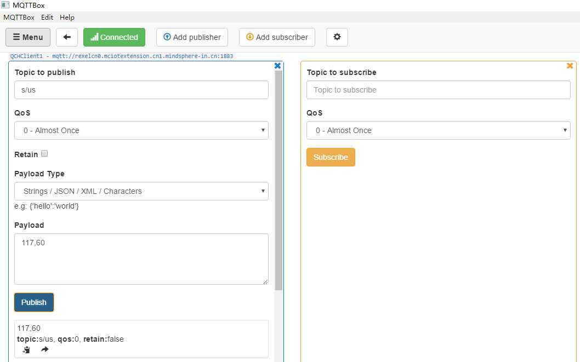Click Add subscriber button
Image resolution: width=580 pixels, height=362 pixels.
pyautogui.click(x=277, y=37)
